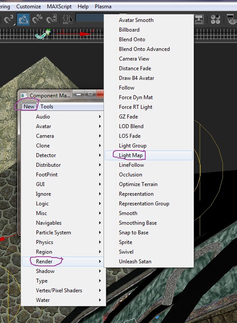Open Edit Named Selection Sets icon
The width and height of the screenshot is (237, 323).
point(68,19)
